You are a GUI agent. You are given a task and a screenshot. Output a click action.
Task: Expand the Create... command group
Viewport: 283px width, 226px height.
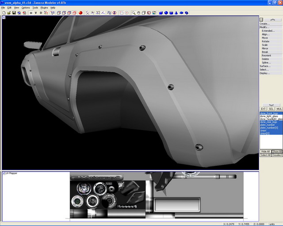click(271, 24)
